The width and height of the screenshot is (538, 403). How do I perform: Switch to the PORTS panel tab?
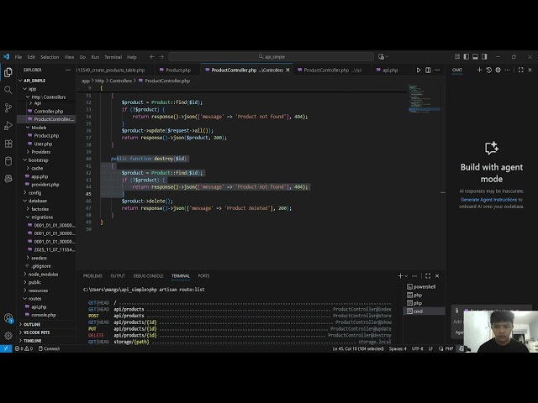pos(203,276)
